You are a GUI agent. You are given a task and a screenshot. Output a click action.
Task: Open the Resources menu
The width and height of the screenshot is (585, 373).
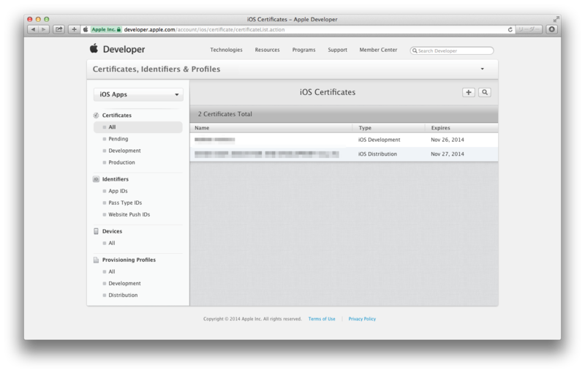click(267, 50)
